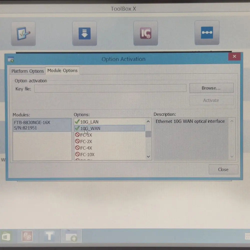Image resolution: width=250 pixels, height=250 pixels.
Task: Click the Browse... button
Action: (211, 88)
